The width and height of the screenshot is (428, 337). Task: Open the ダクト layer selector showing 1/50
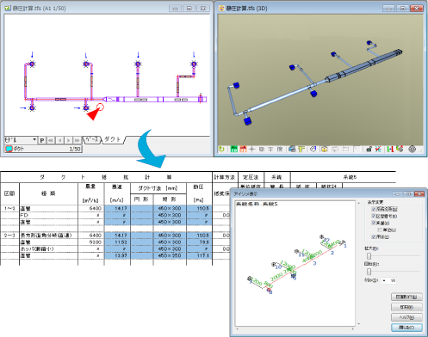point(43,149)
